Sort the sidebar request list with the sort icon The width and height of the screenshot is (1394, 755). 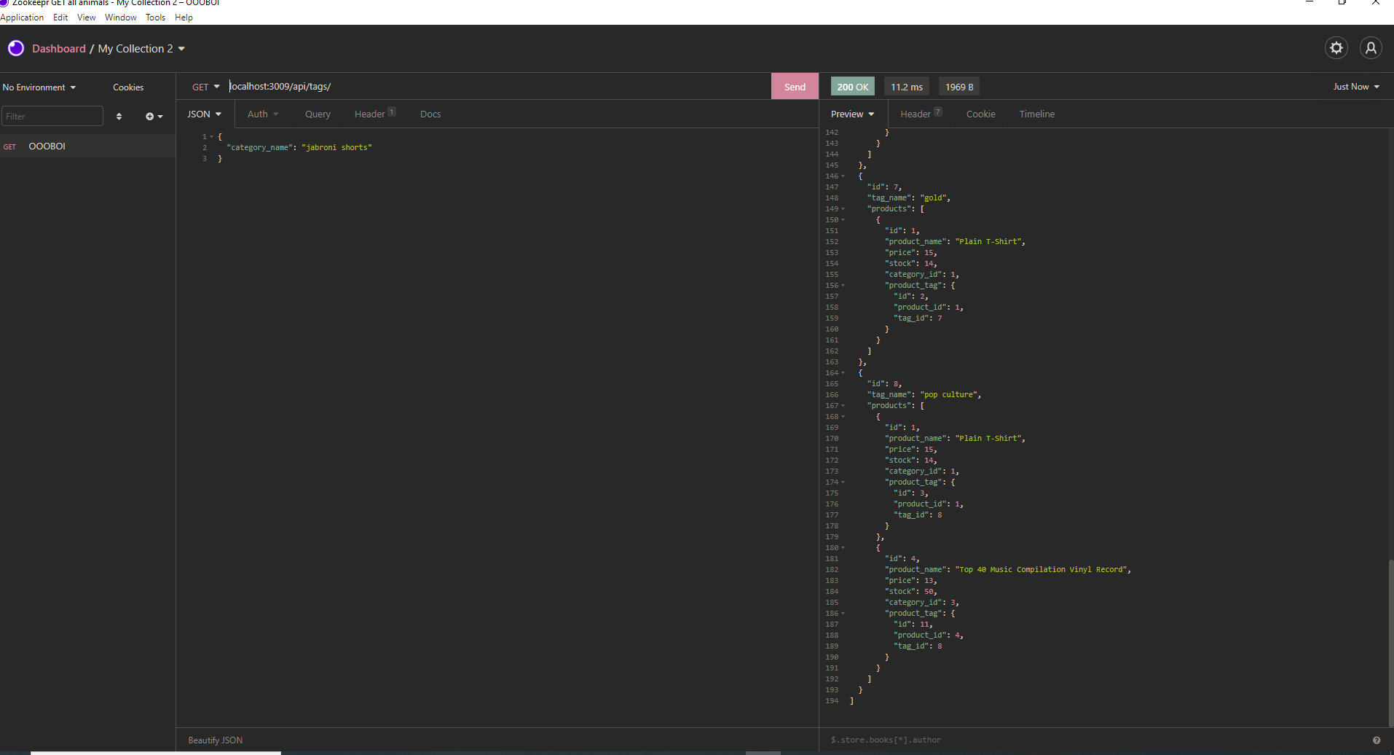click(119, 116)
